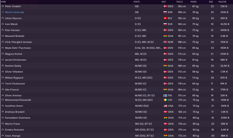Click the person icon beside Mikkel Rygaard
Viewport: 233px width, 138px height.
[x=2, y=78]
